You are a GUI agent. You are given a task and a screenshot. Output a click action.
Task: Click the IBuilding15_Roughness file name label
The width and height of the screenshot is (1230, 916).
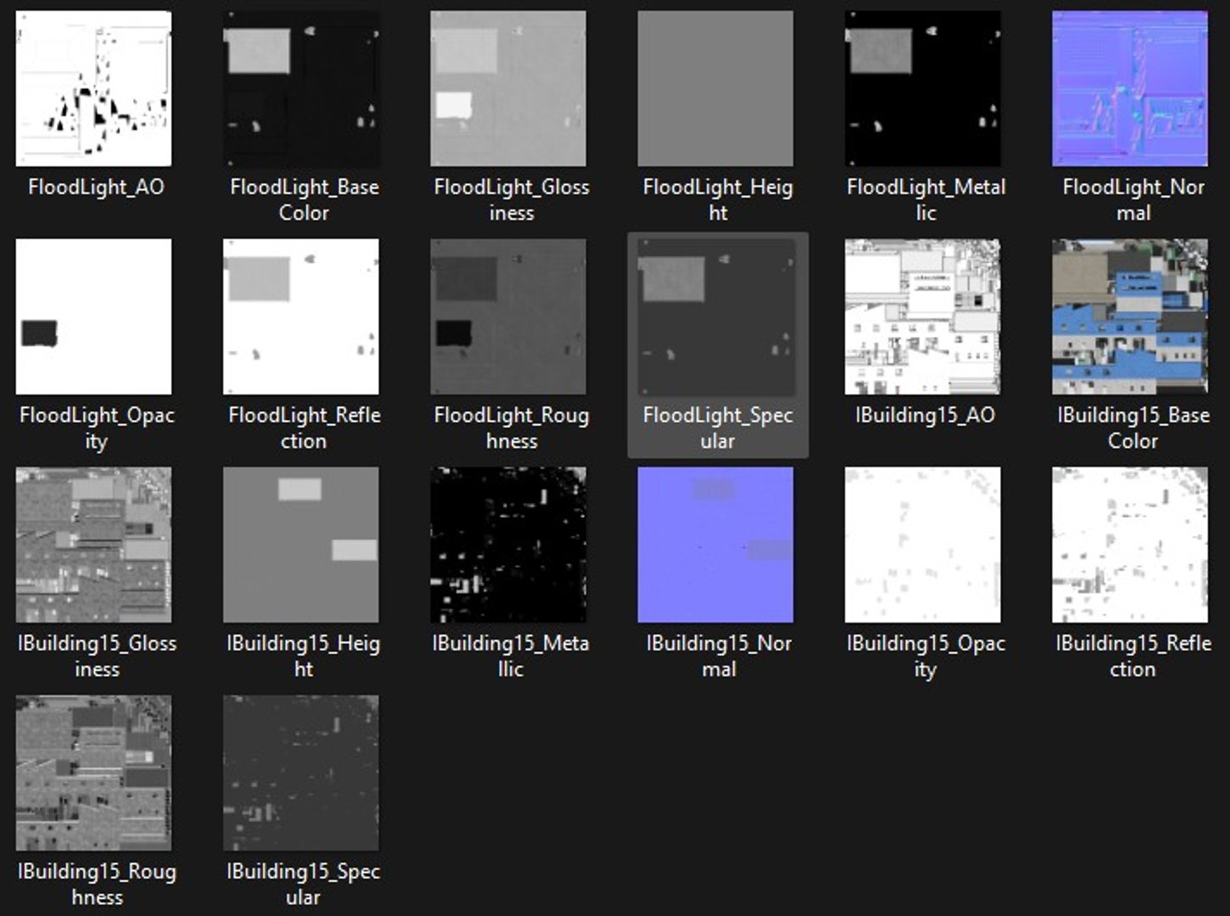click(x=97, y=884)
